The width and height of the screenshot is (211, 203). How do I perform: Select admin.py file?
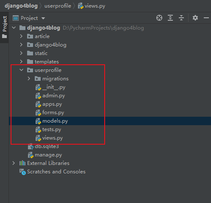[x=54, y=96]
